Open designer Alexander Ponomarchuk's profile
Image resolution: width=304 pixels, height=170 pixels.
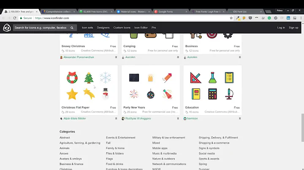79,57
